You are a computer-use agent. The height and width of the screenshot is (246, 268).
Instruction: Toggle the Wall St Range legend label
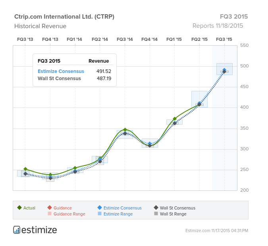(x=173, y=214)
